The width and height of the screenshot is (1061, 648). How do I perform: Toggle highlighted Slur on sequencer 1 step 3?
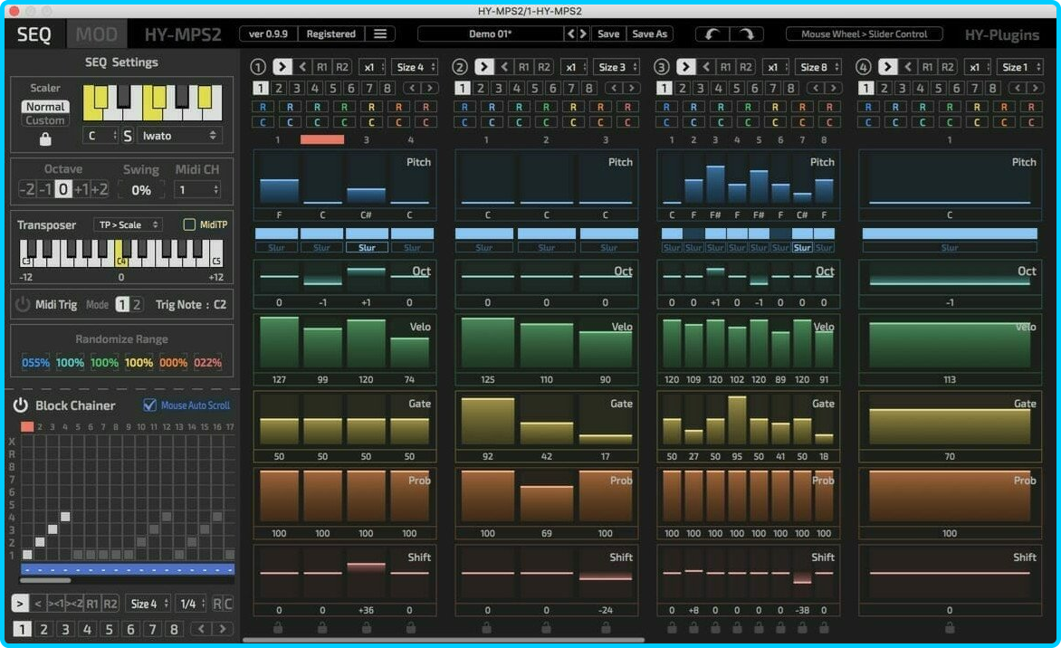click(x=367, y=248)
